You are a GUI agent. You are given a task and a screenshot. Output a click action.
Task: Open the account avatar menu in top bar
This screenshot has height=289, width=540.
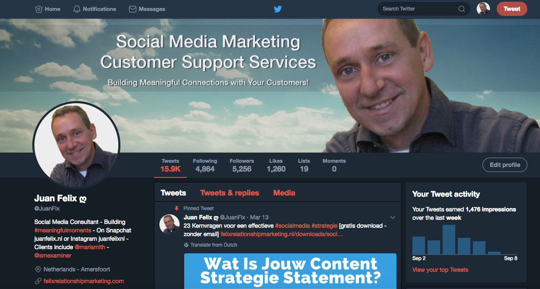tap(483, 9)
